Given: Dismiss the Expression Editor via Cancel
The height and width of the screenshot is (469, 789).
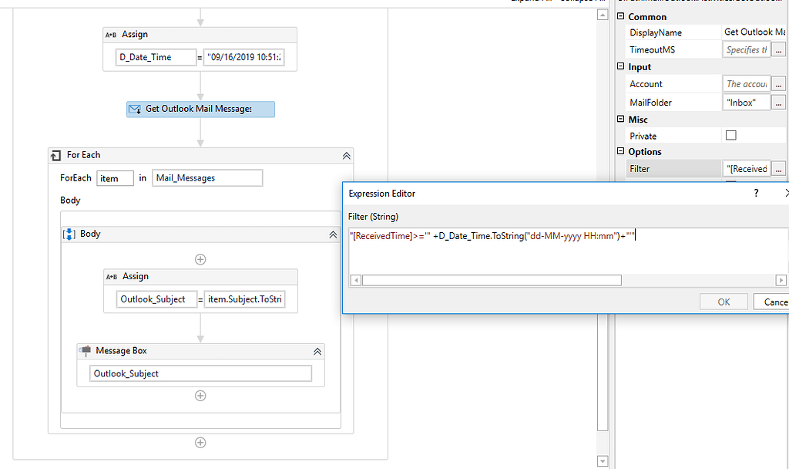Looking at the screenshot, I should [773, 302].
